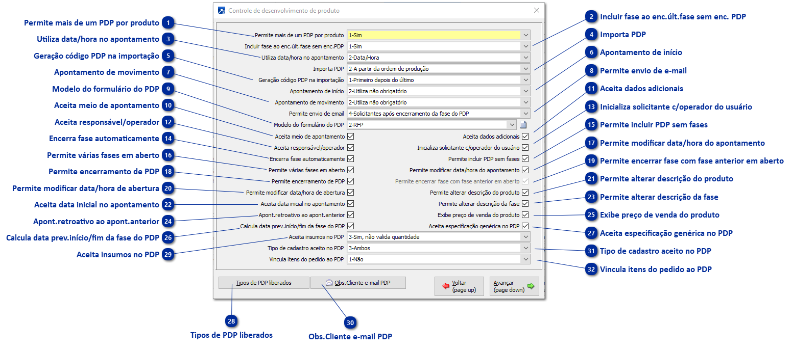
Task: Open Apontamento de início dropdown
Action: click(x=526, y=91)
